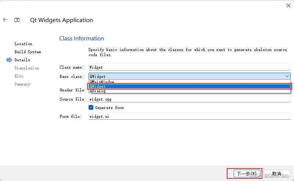294x181 pixels.
Task: Click the Header file label
Action: [72, 90]
